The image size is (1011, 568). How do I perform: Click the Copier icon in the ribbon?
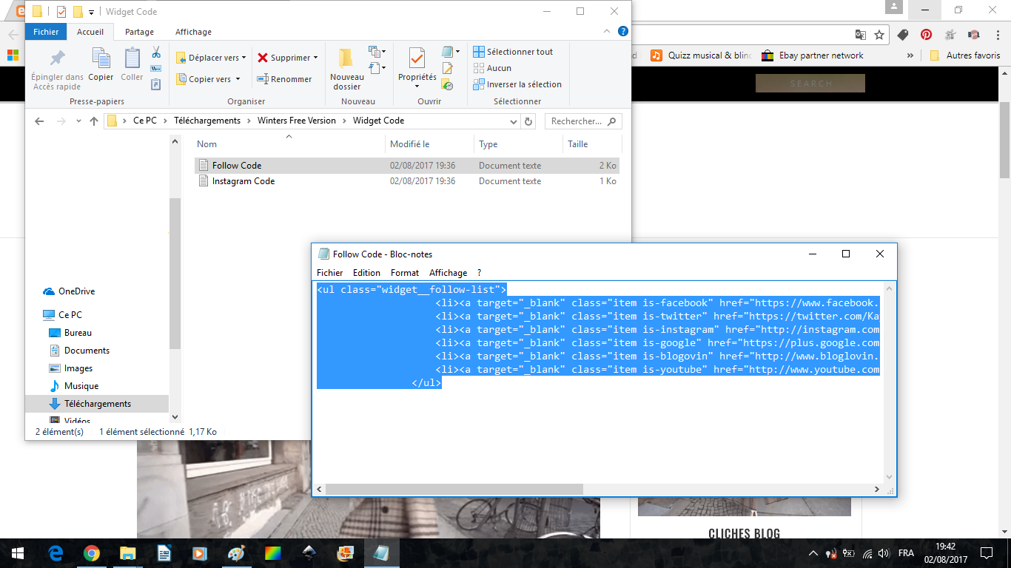pos(101,58)
